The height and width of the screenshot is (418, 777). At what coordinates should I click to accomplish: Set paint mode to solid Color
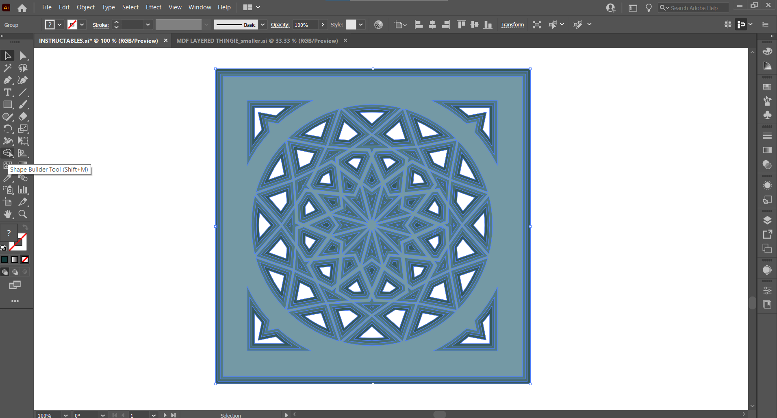[x=5, y=259]
